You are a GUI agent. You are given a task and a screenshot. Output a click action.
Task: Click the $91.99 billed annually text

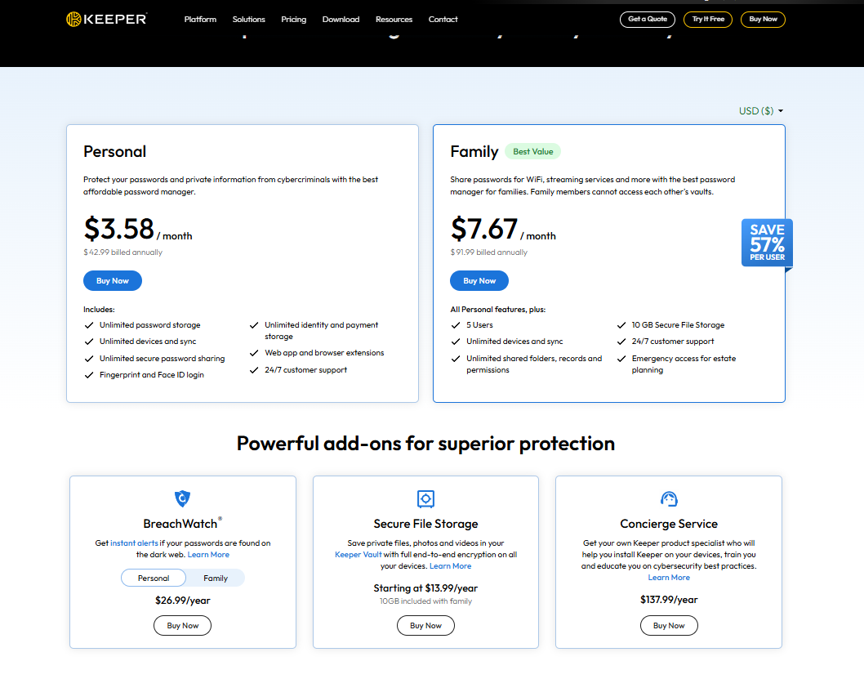[x=488, y=252]
